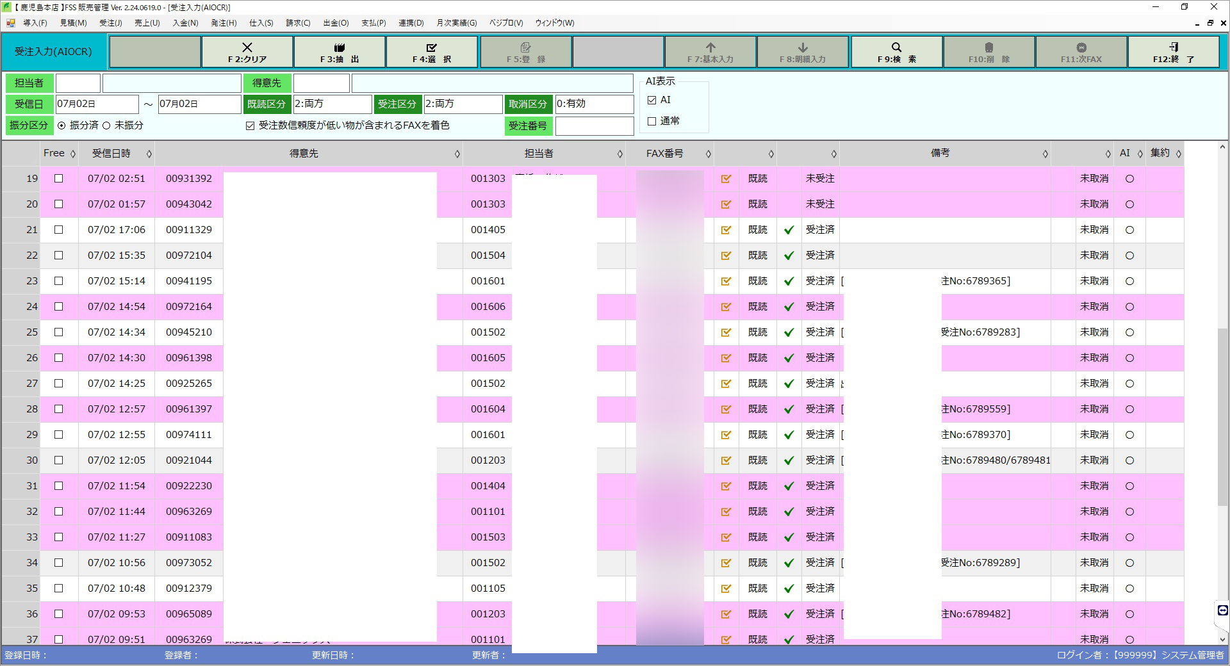Click F12 終了 exit button
The image size is (1230, 666).
1173,52
